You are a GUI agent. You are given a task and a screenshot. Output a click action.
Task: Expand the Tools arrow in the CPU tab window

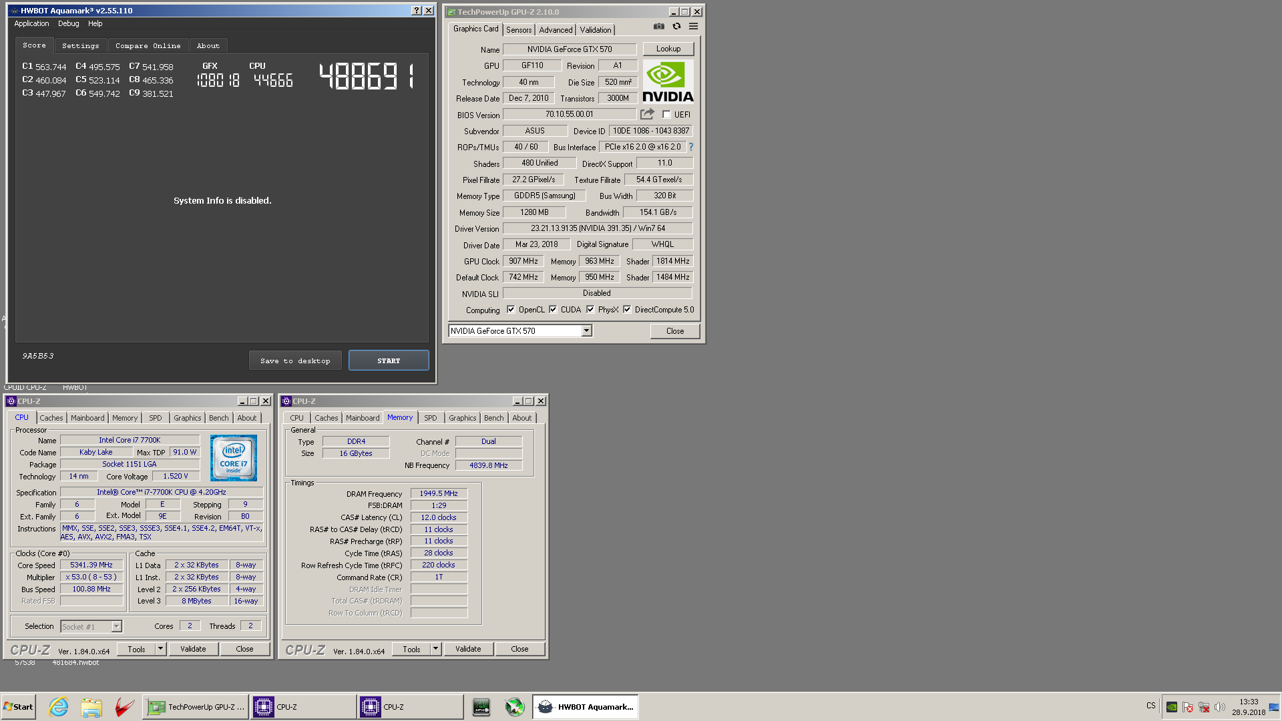160,649
